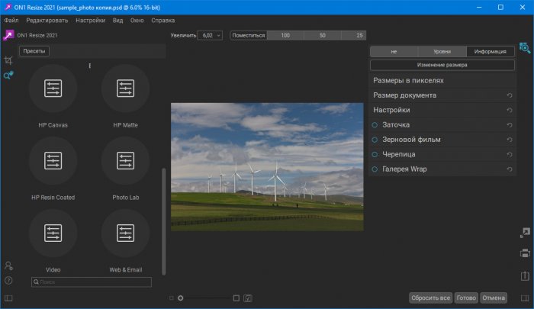This screenshot has width=534, height=309.
Task: Apply the Video preset
Action: 53,233
